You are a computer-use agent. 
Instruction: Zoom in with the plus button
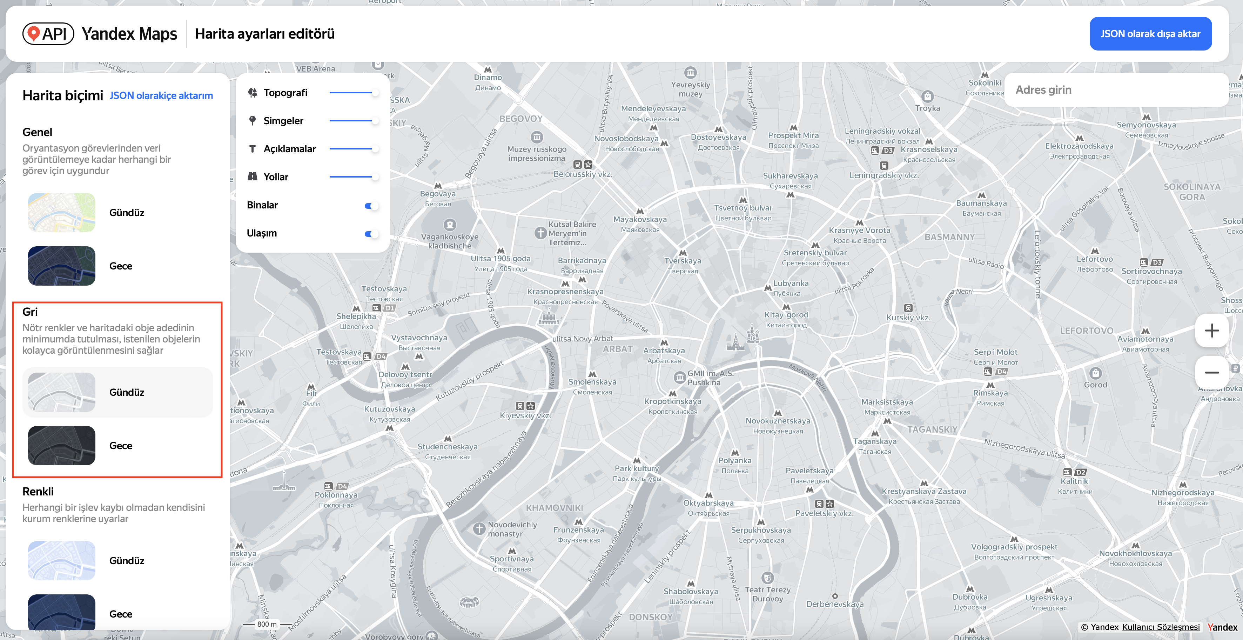click(1212, 331)
